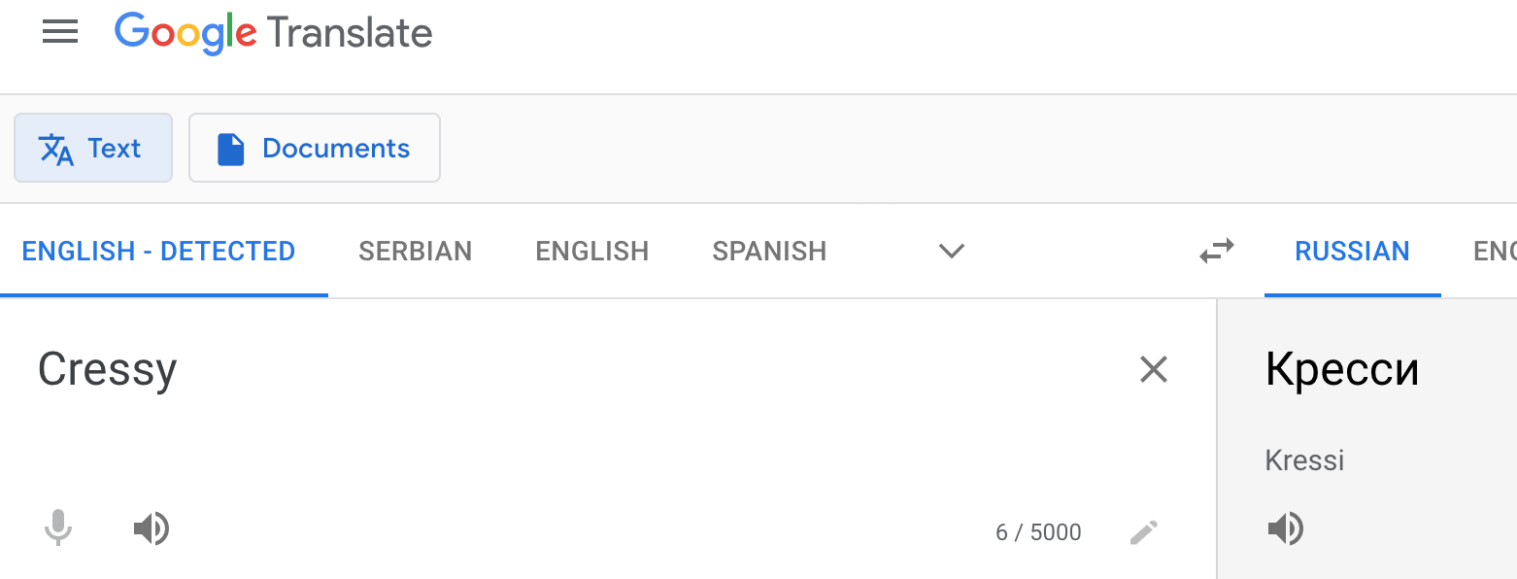1517x579 pixels.
Task: Listen to the source text Cressy
Action: tap(151, 529)
